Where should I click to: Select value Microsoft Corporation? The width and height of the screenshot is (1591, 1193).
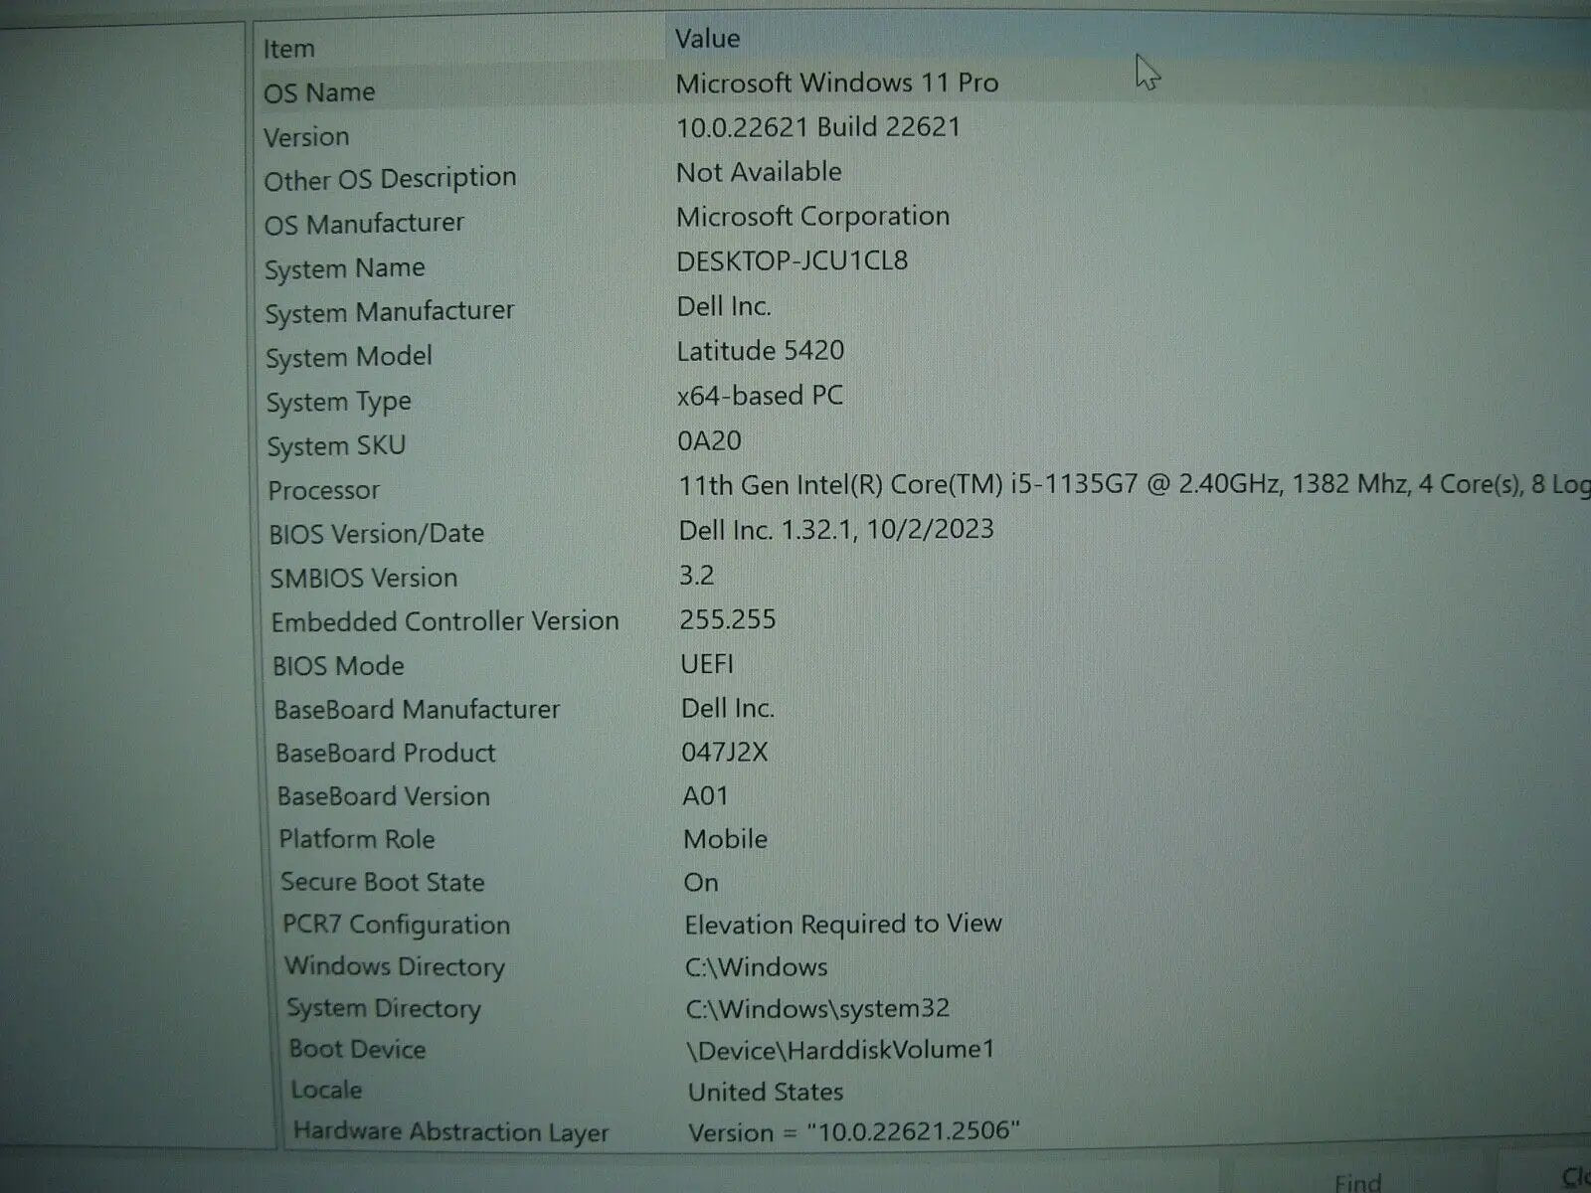click(812, 217)
